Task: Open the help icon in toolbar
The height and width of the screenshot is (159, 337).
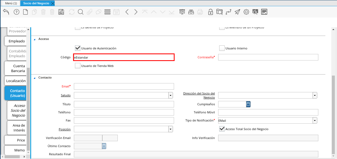Action: pos(16,12)
